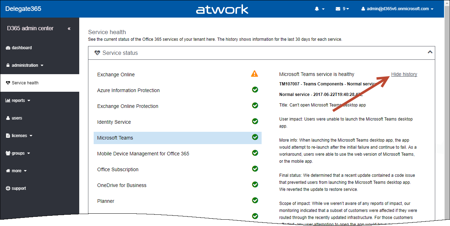Select OneDrive for Business row
The width and height of the screenshot is (450, 226).
pyautogui.click(x=177, y=185)
